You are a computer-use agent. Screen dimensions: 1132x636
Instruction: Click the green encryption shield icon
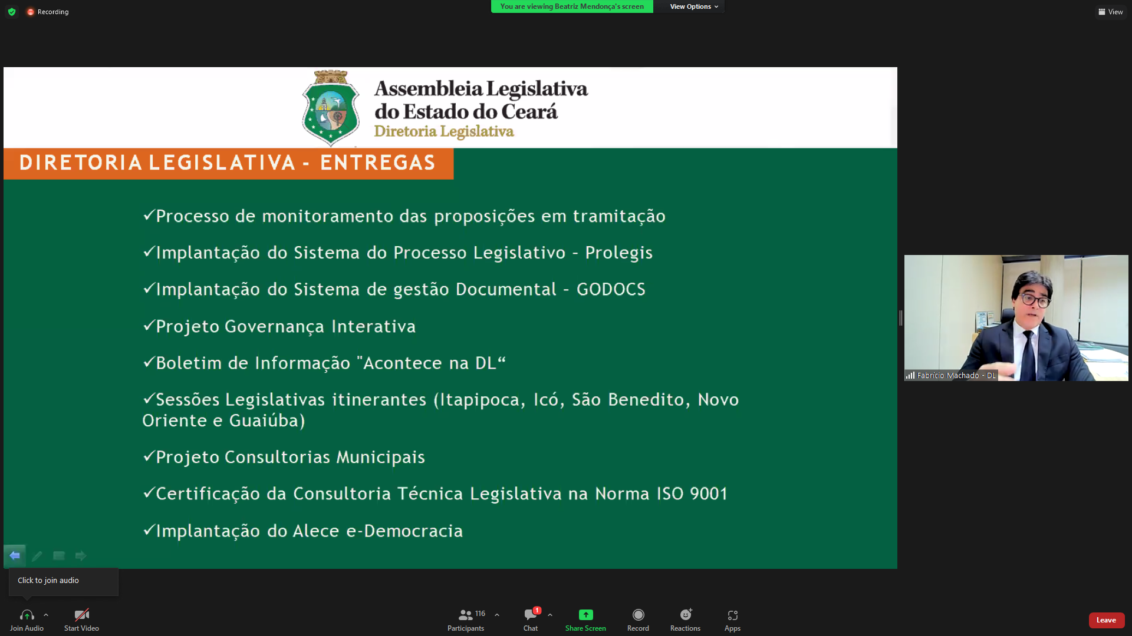12,12
